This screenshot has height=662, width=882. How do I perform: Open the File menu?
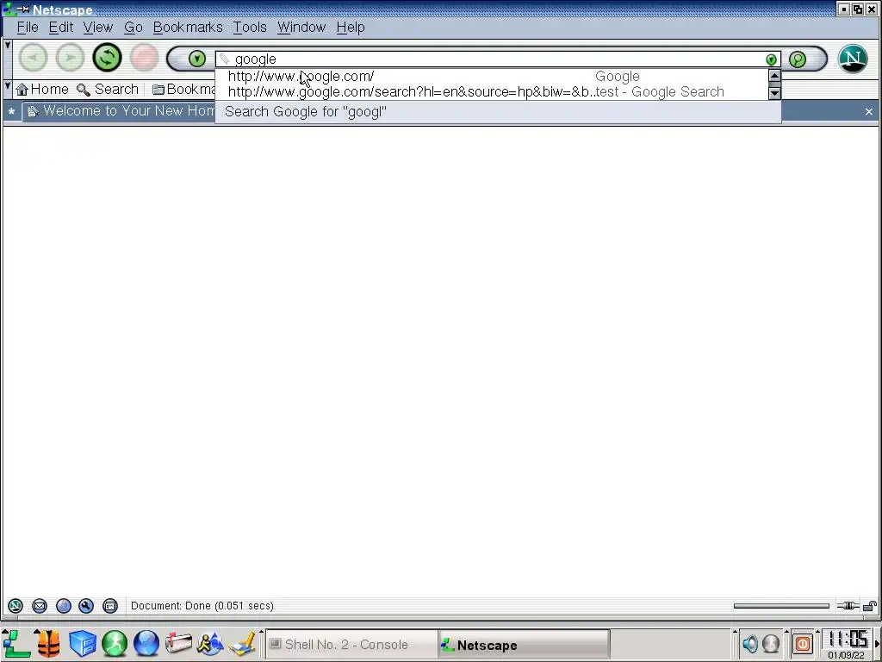tap(28, 27)
